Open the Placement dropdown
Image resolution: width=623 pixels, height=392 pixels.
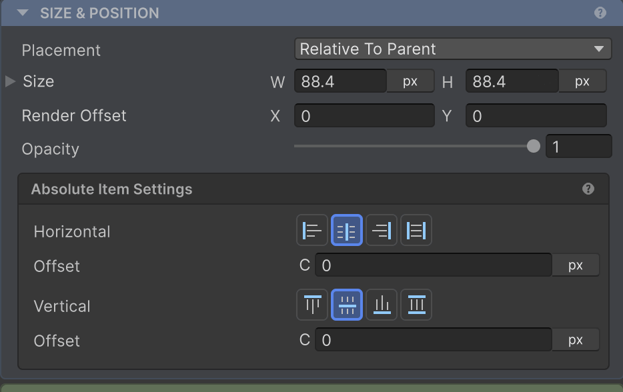click(453, 49)
